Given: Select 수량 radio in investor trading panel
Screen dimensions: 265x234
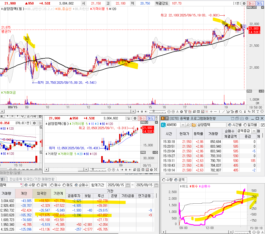Looking at the screenshot, I should tap(26, 185).
